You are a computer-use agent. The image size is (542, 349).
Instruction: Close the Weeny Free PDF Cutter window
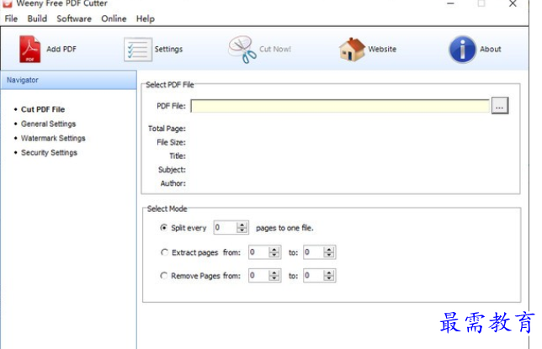click(513, 4)
